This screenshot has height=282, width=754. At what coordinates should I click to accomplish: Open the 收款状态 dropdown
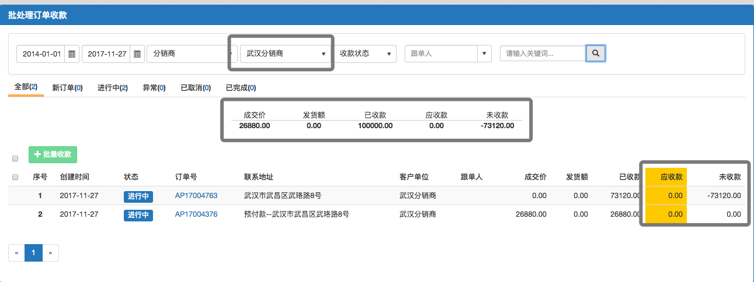tap(366, 54)
